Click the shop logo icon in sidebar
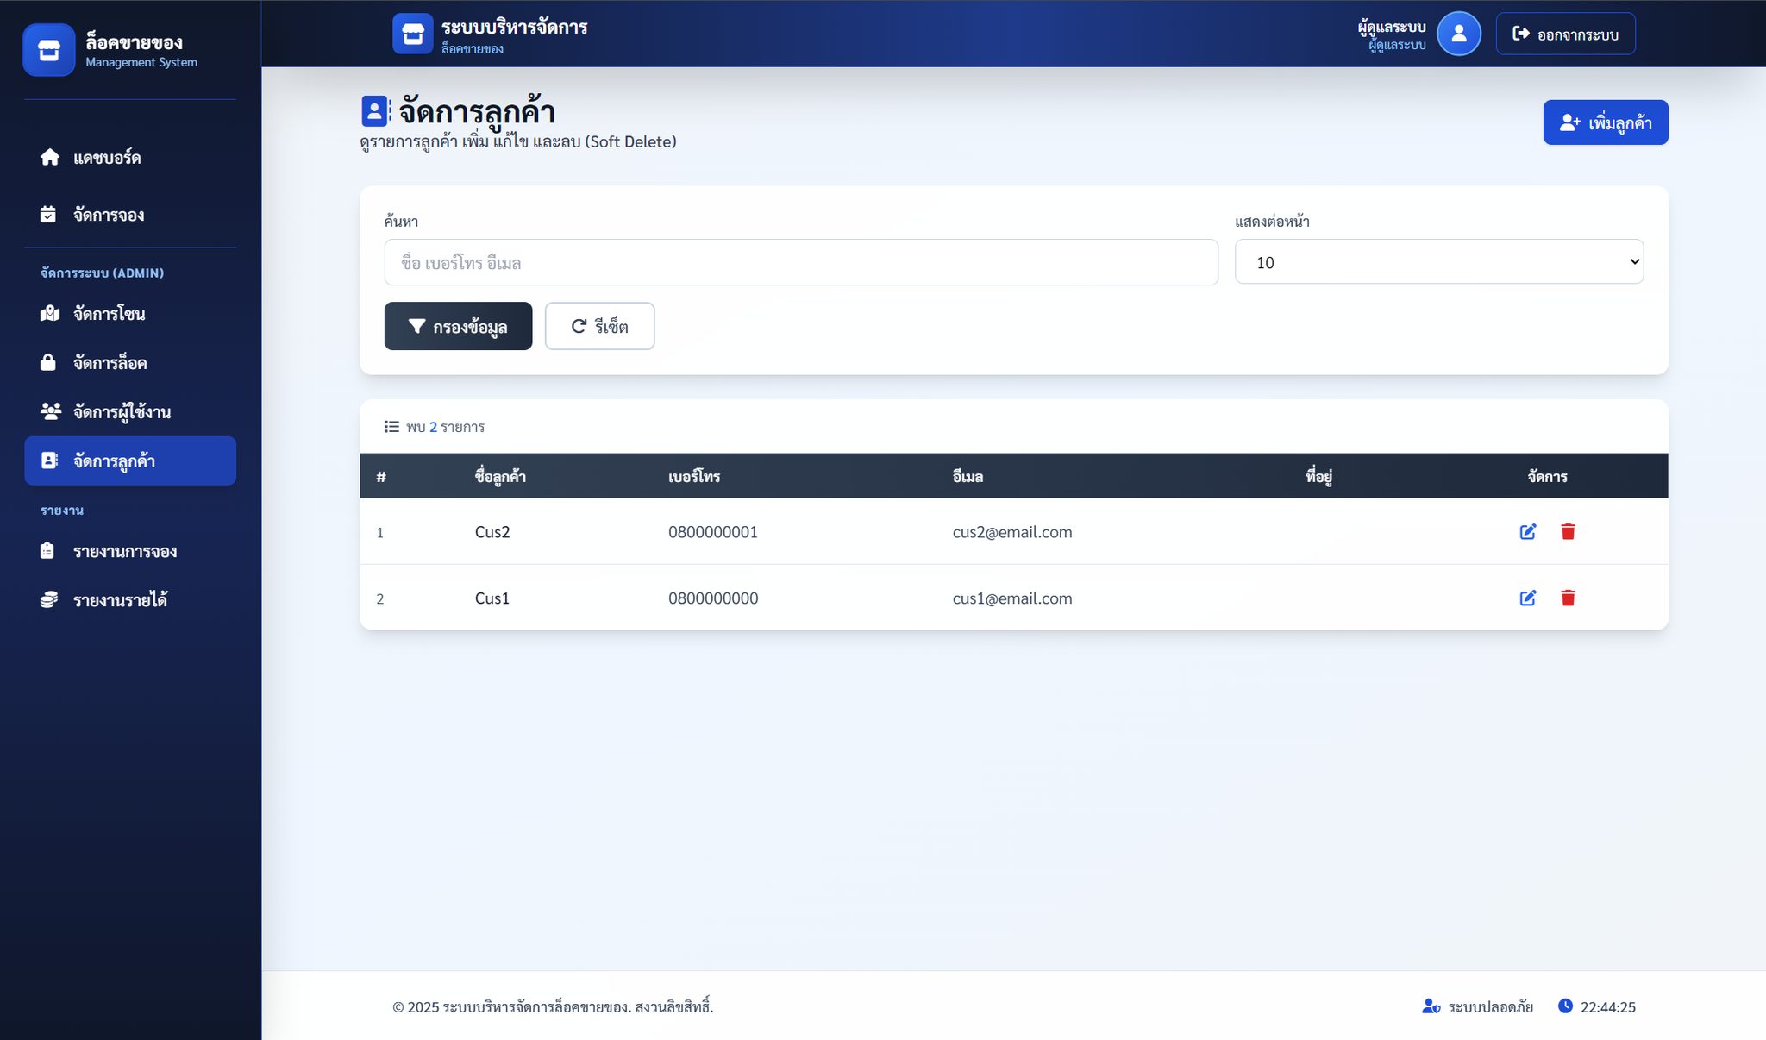The height and width of the screenshot is (1040, 1766). [x=49, y=50]
